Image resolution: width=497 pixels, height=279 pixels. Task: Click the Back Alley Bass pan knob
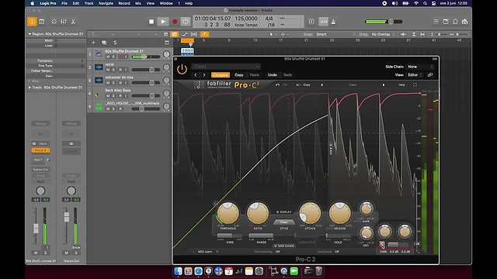[x=166, y=94]
